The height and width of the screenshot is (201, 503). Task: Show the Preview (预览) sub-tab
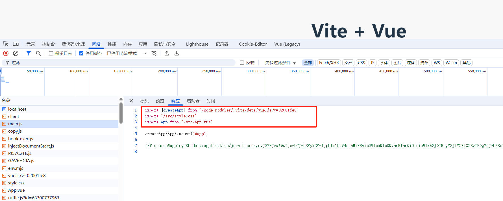tap(160, 101)
